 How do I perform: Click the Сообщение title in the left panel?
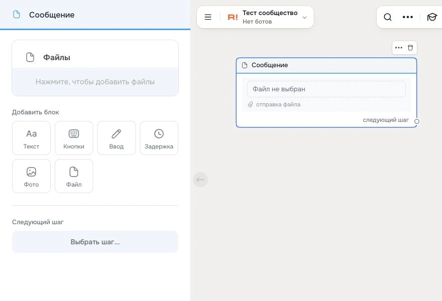[x=52, y=15]
